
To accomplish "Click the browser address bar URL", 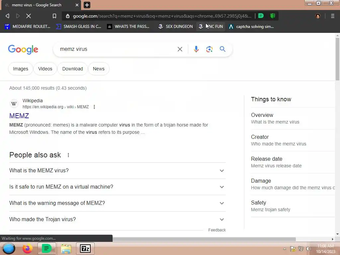I will click(x=162, y=16).
